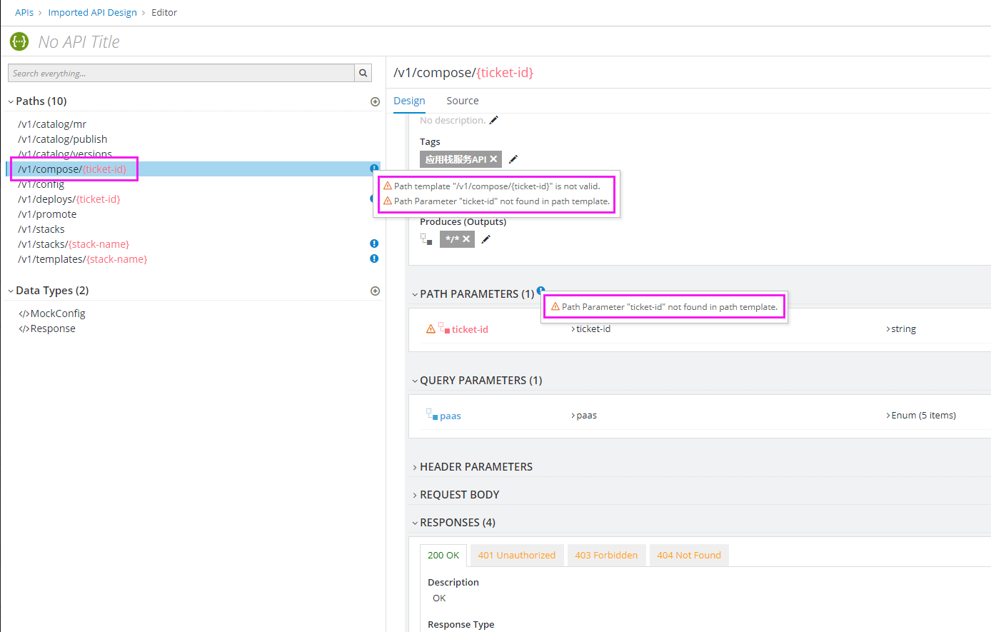Image resolution: width=991 pixels, height=632 pixels.
Task: Select the /v1/deploys/{ticket-id} path
Action: [x=69, y=199]
